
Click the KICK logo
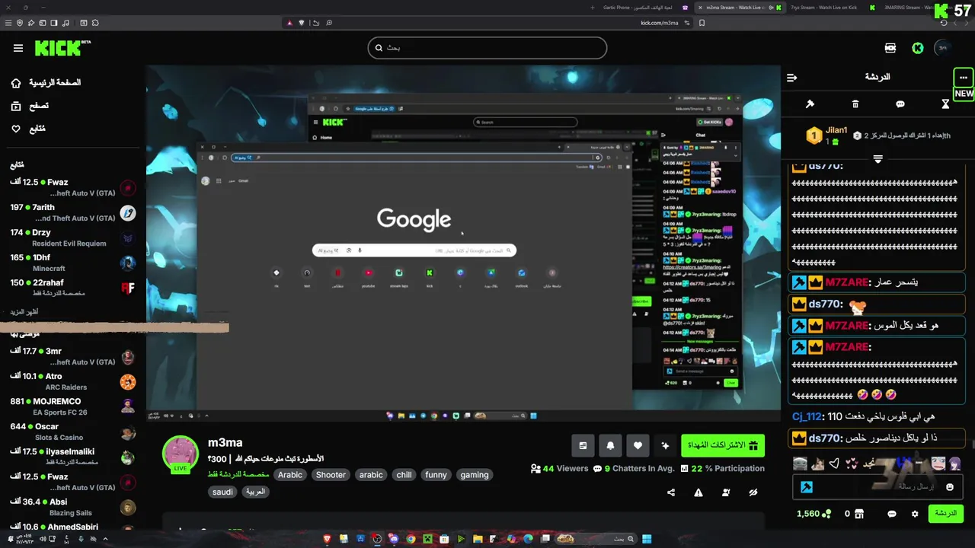point(62,48)
